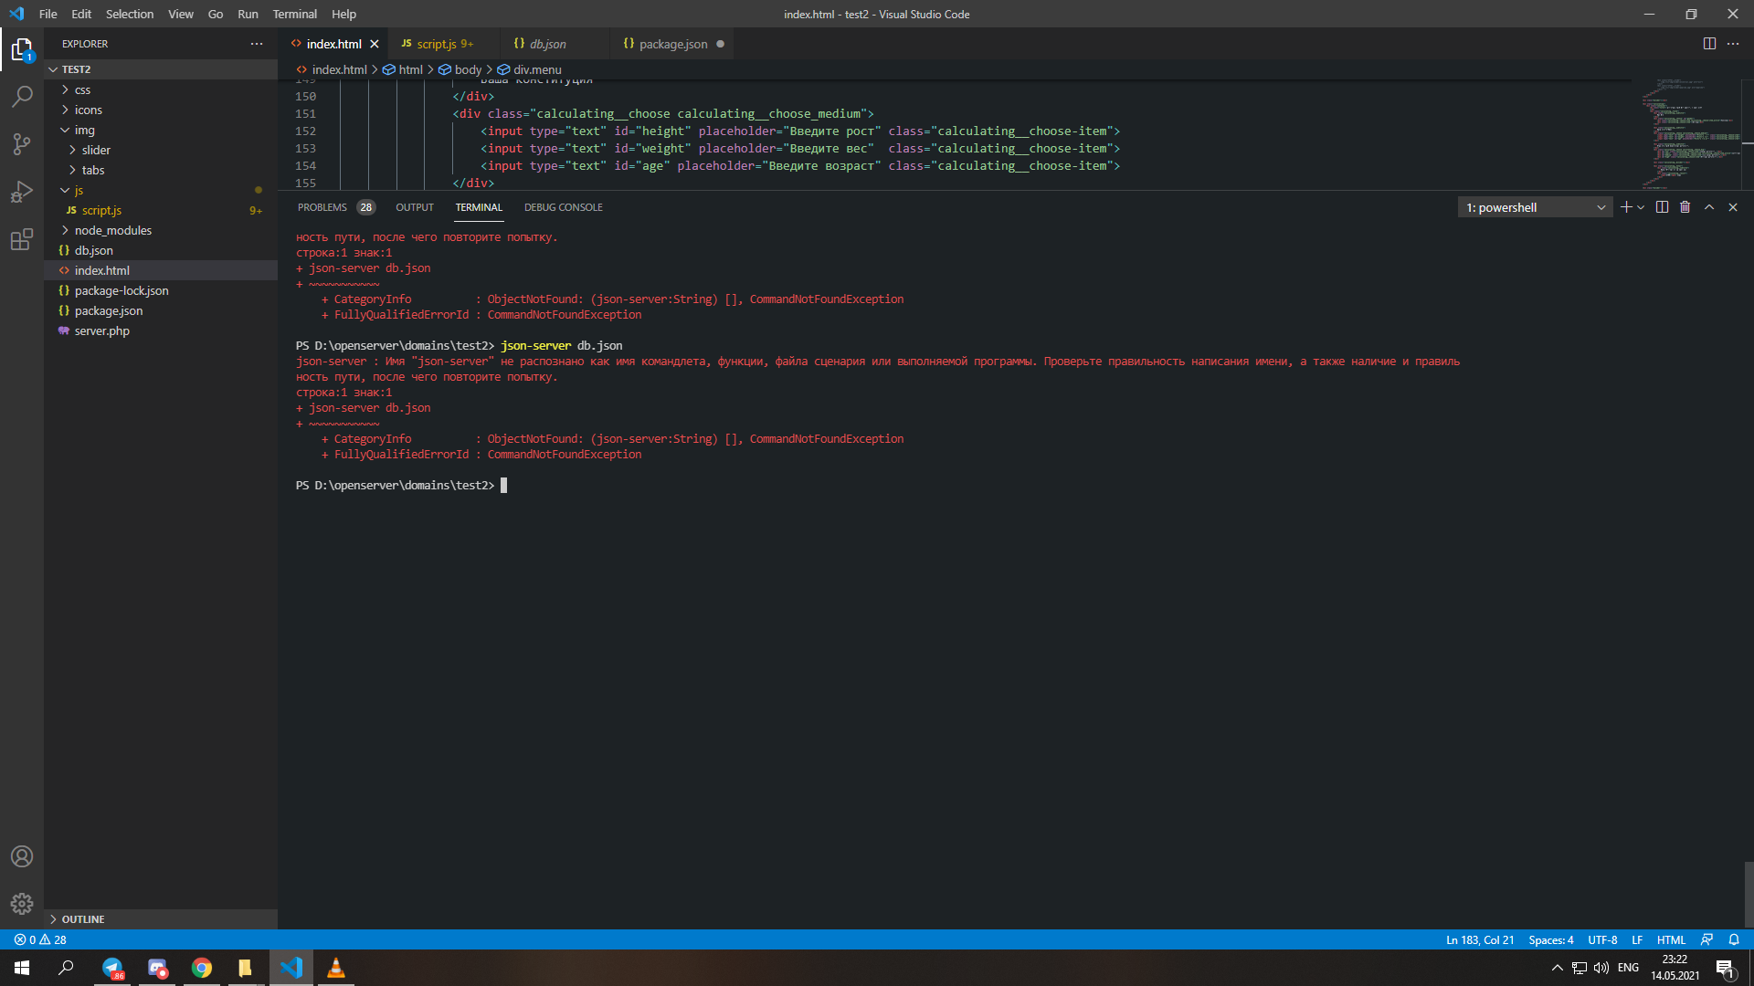The width and height of the screenshot is (1754, 986).
Task: Open Windows taskbar search
Action: pos(66,968)
